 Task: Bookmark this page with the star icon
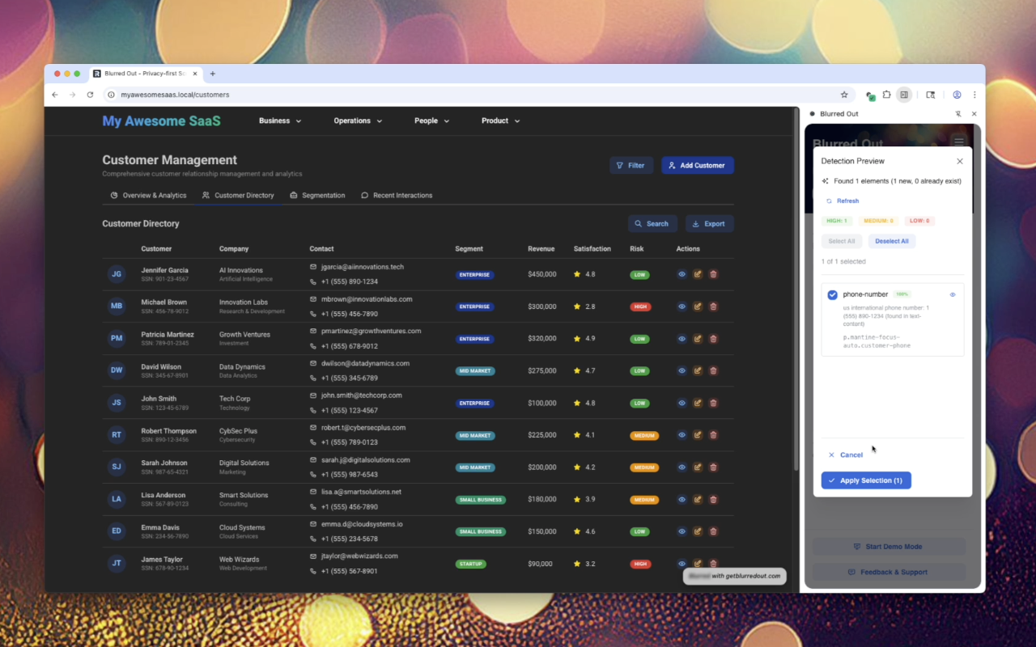point(844,95)
